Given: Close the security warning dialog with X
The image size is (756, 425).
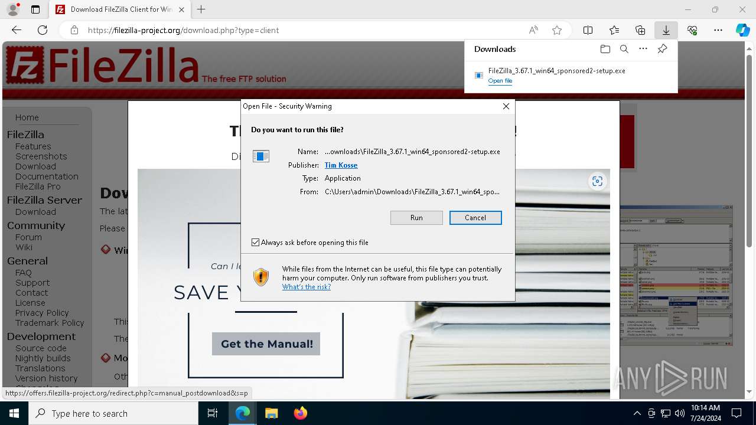Looking at the screenshot, I should pos(506,106).
